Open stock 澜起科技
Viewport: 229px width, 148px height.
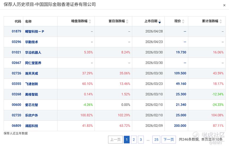point(32,126)
